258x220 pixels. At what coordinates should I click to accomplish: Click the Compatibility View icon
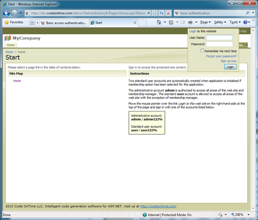click(x=155, y=13)
